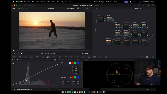Open the node editor options menu
Viewport: 167px width, 94px height.
point(154,8)
